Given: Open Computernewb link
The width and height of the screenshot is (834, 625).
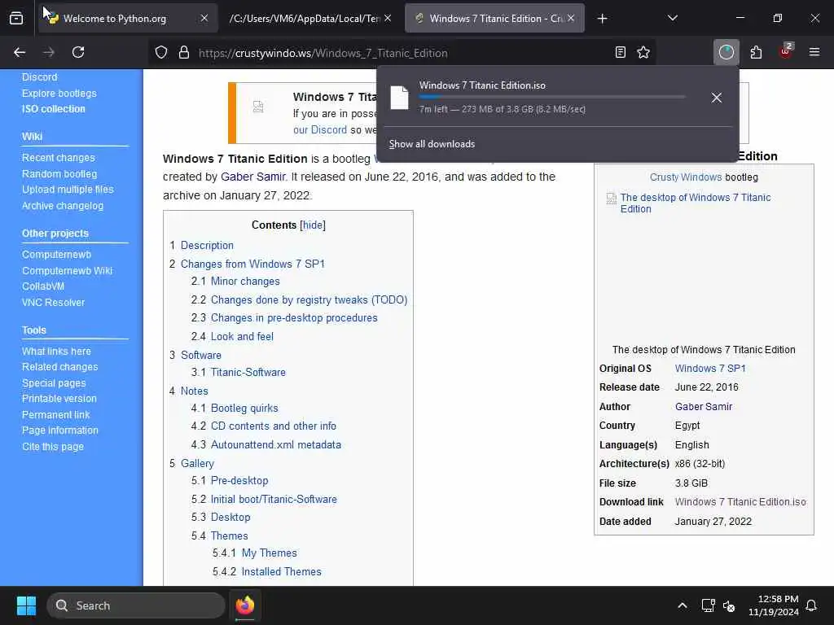Looking at the screenshot, I should point(56,255).
